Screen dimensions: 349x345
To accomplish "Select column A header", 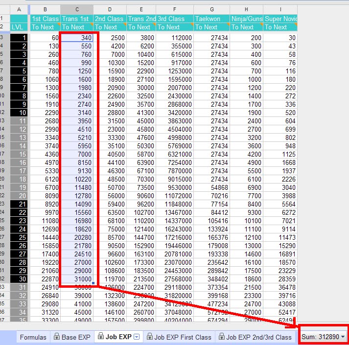I will point(19,10).
